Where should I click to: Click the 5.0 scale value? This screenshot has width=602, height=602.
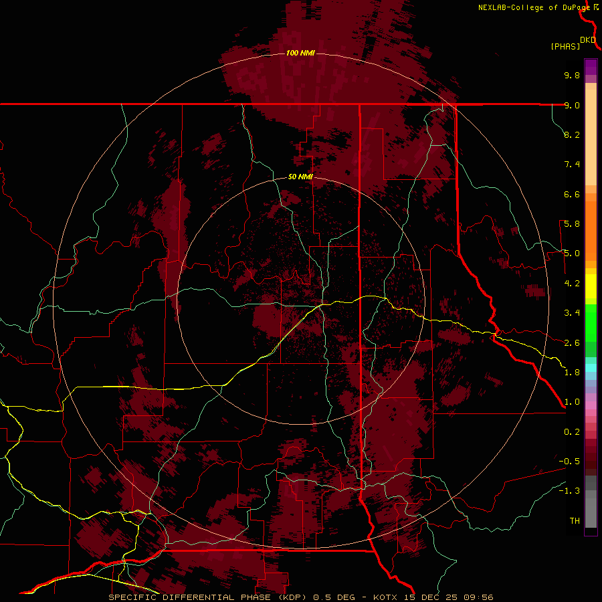pos(572,254)
